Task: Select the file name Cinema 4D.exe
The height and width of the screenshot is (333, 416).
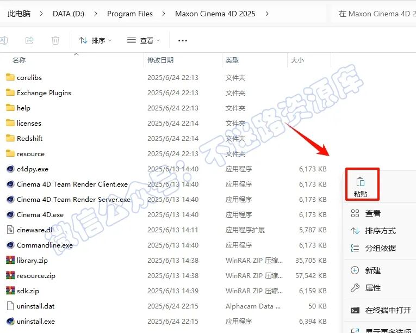Action: 40,214
